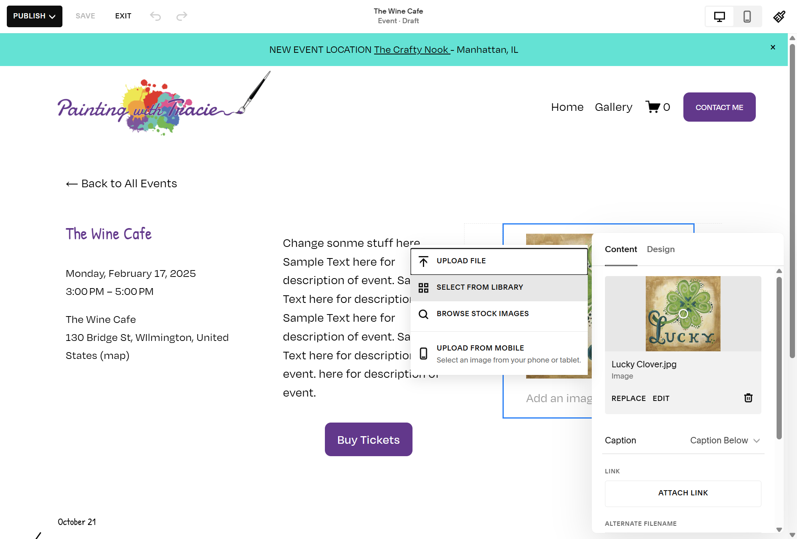797x539 pixels.
Task: Set focal point circle on Lucky image
Action: click(683, 314)
